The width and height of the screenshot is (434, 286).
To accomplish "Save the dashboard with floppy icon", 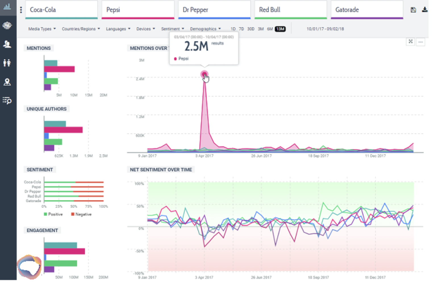I will pos(413,10).
